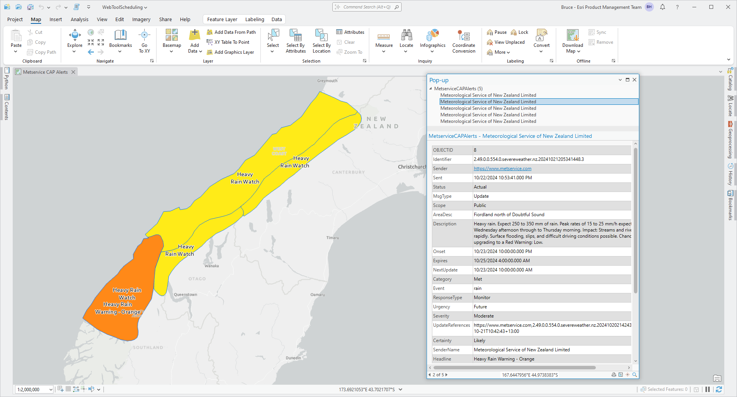Viewport: 737px width, 397px height.
Task: Expand the Basemap gallery dropdown
Action: (172, 51)
